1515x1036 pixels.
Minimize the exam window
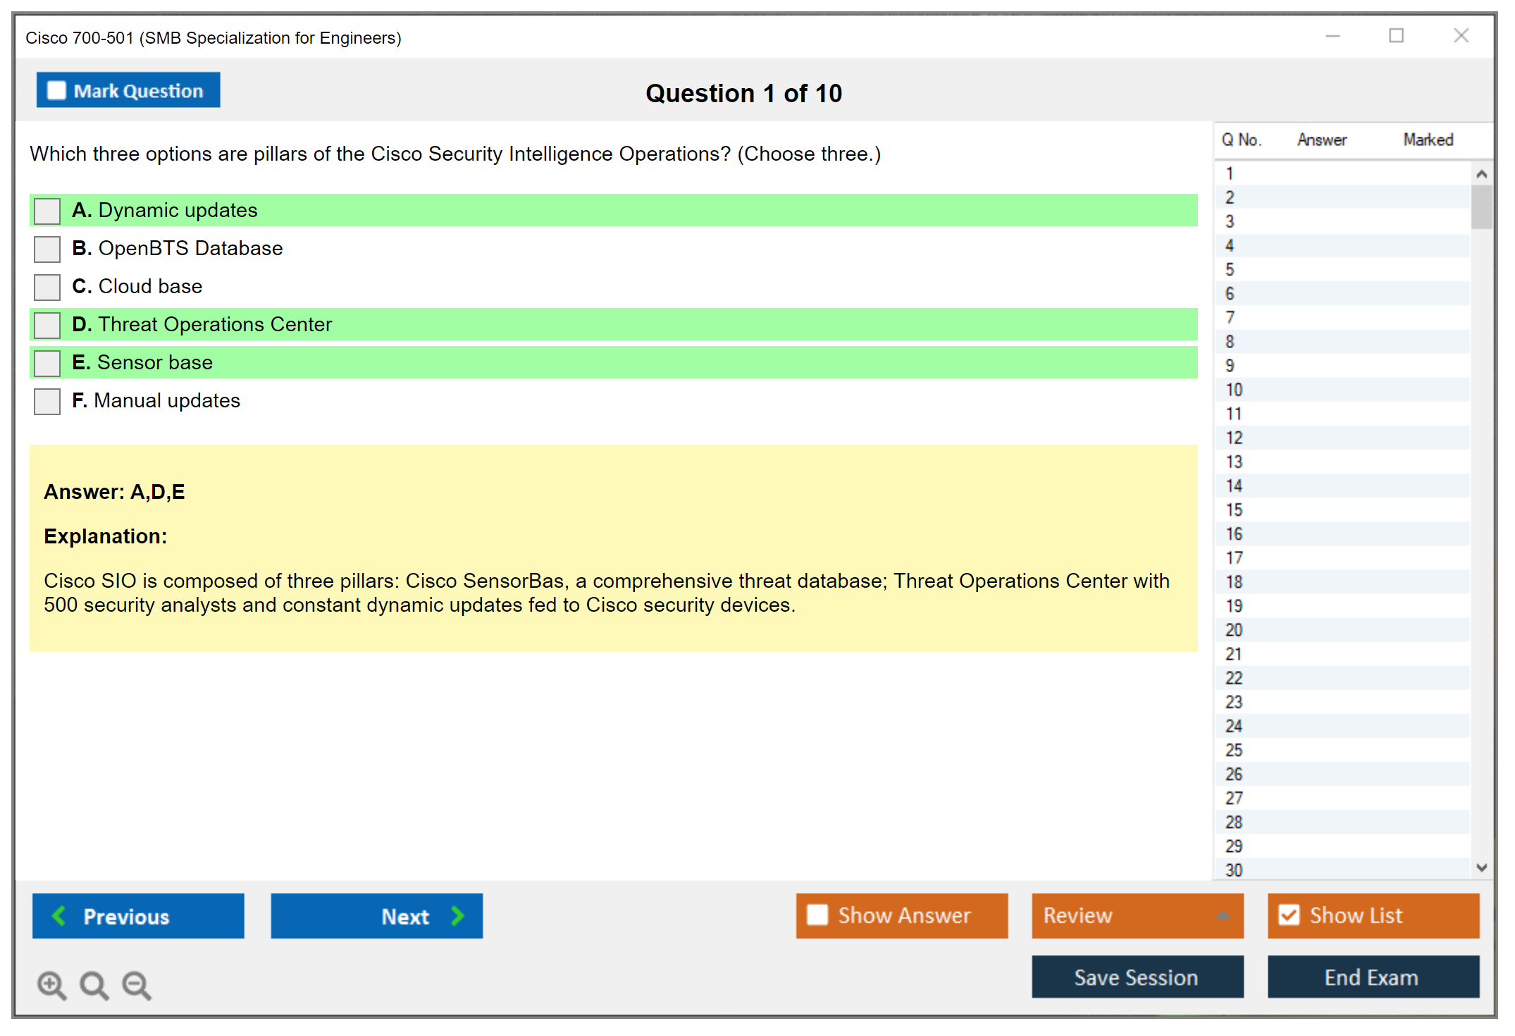coord(1332,36)
